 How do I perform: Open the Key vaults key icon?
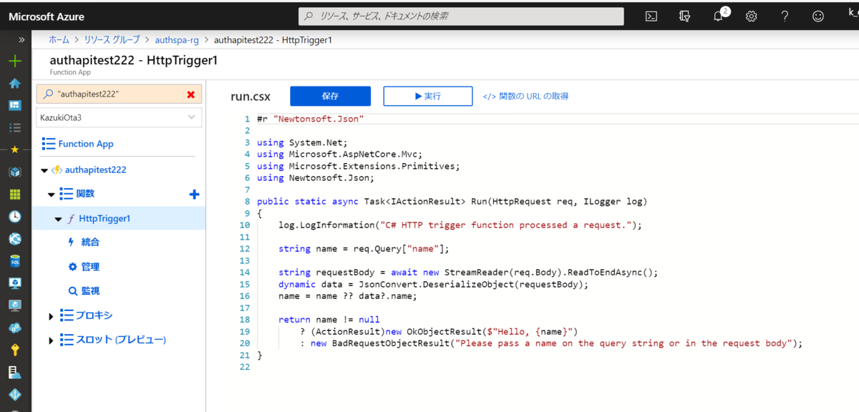coord(14,350)
